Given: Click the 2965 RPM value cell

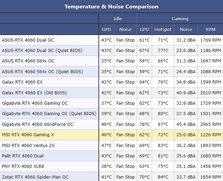Looking at the screenshot, I should pos(210,124).
